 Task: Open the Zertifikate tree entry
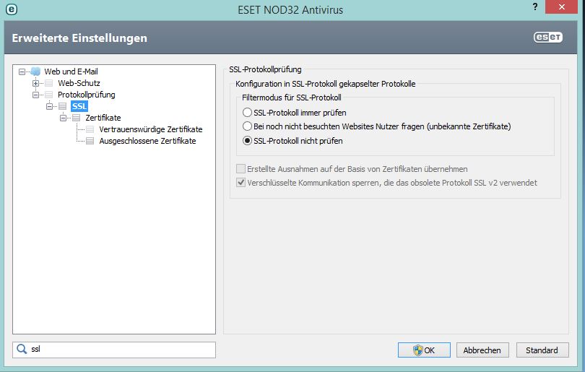click(x=103, y=118)
